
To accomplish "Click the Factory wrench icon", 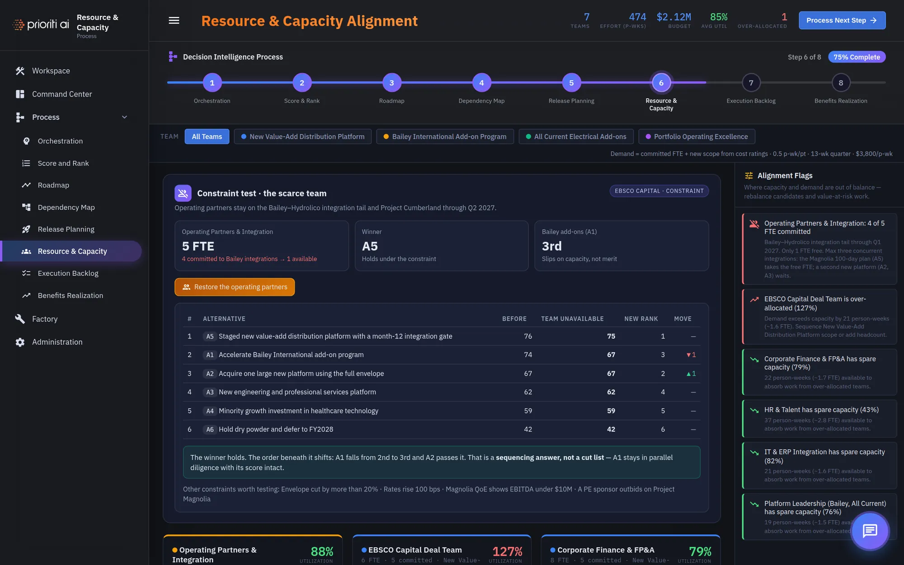I will (x=20, y=319).
